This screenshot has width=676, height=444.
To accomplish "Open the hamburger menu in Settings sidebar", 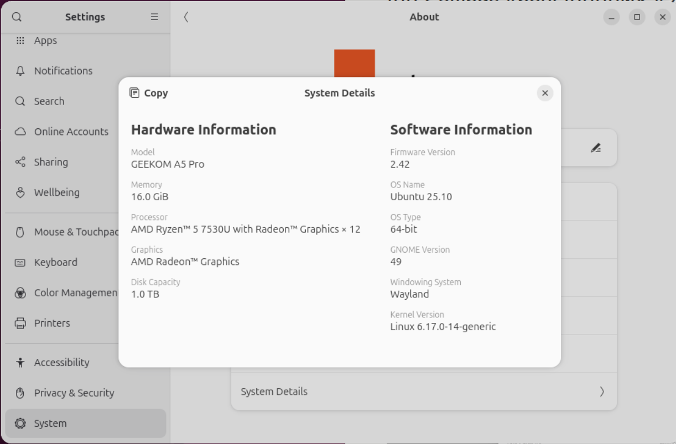I will [x=154, y=17].
